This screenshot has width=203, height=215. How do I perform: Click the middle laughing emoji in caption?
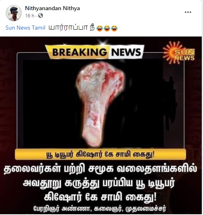click(107, 28)
